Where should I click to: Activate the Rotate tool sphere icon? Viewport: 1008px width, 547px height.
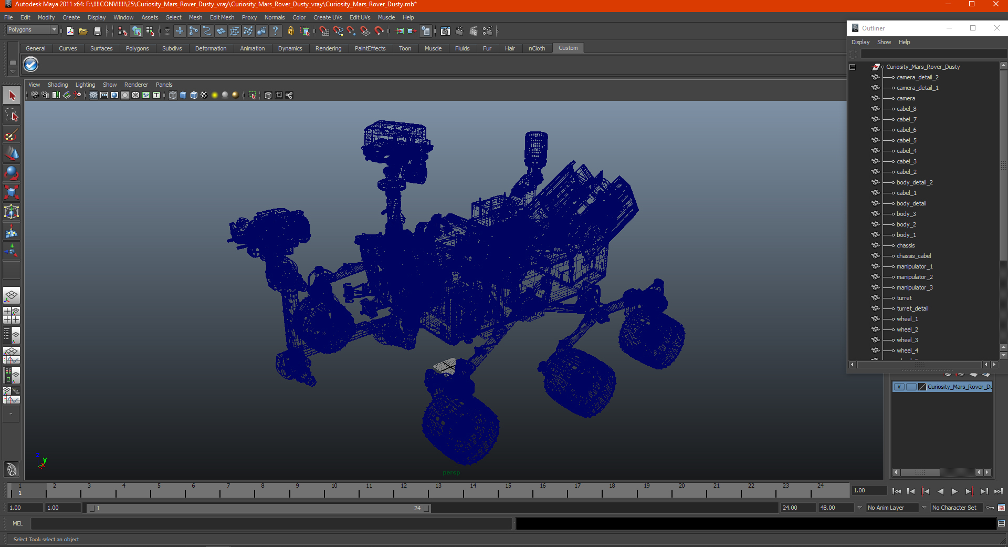pos(12,173)
